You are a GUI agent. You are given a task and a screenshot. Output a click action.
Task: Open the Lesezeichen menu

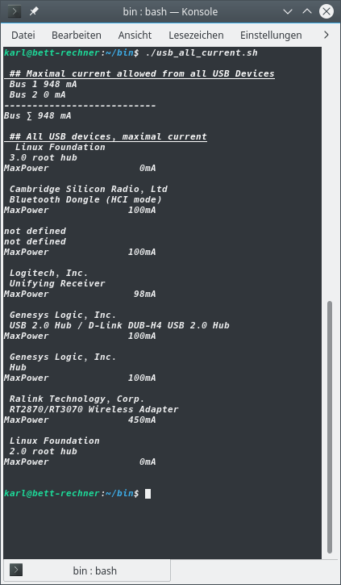196,35
